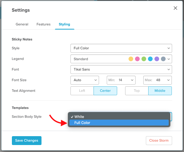Click the Templates section heading
184x152 pixels.
click(20, 108)
